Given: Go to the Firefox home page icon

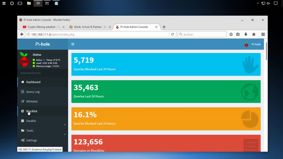Looking at the screenshot, I should [x=254, y=34].
